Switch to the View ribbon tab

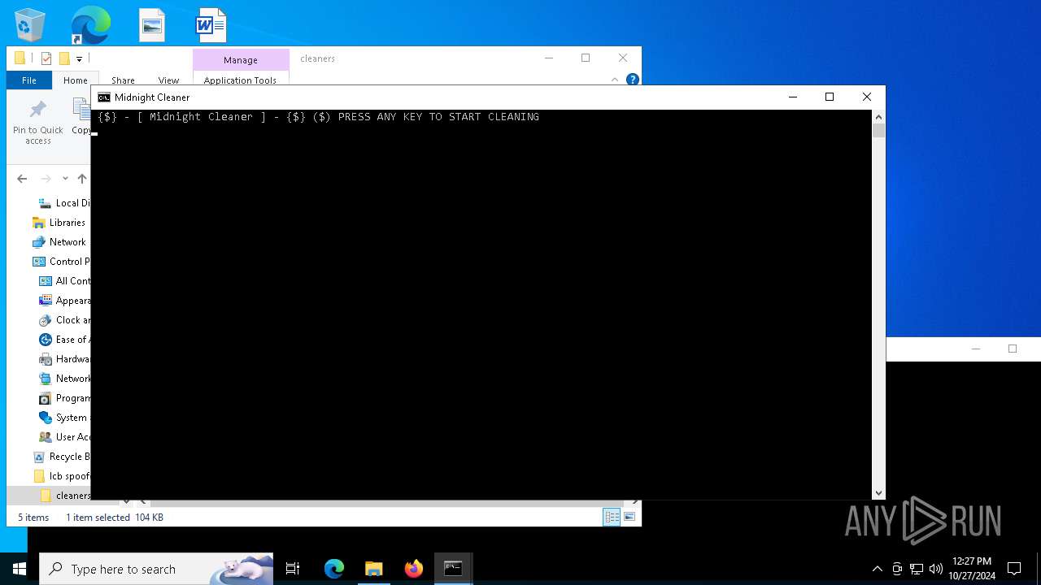pos(168,80)
